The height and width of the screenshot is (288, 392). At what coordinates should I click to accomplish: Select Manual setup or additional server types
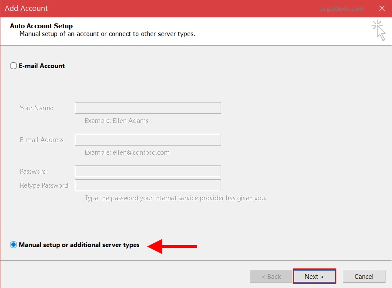[13, 245]
